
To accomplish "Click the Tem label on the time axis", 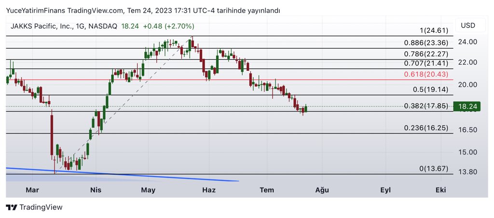I will pos(267,190).
